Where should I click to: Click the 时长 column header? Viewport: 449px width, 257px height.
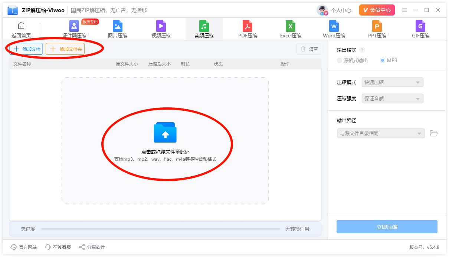pyautogui.click(x=186, y=64)
